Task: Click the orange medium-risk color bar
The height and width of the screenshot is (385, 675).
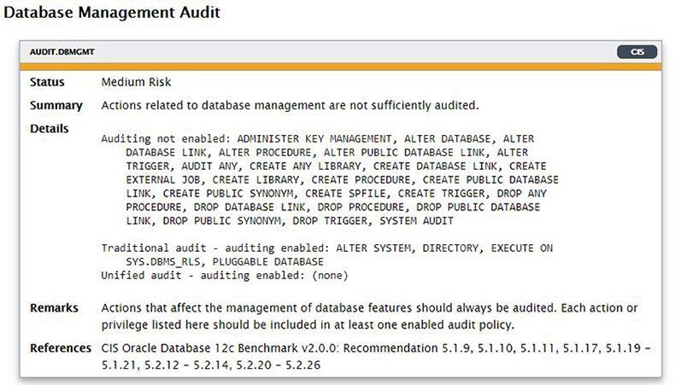Action: click(341, 67)
